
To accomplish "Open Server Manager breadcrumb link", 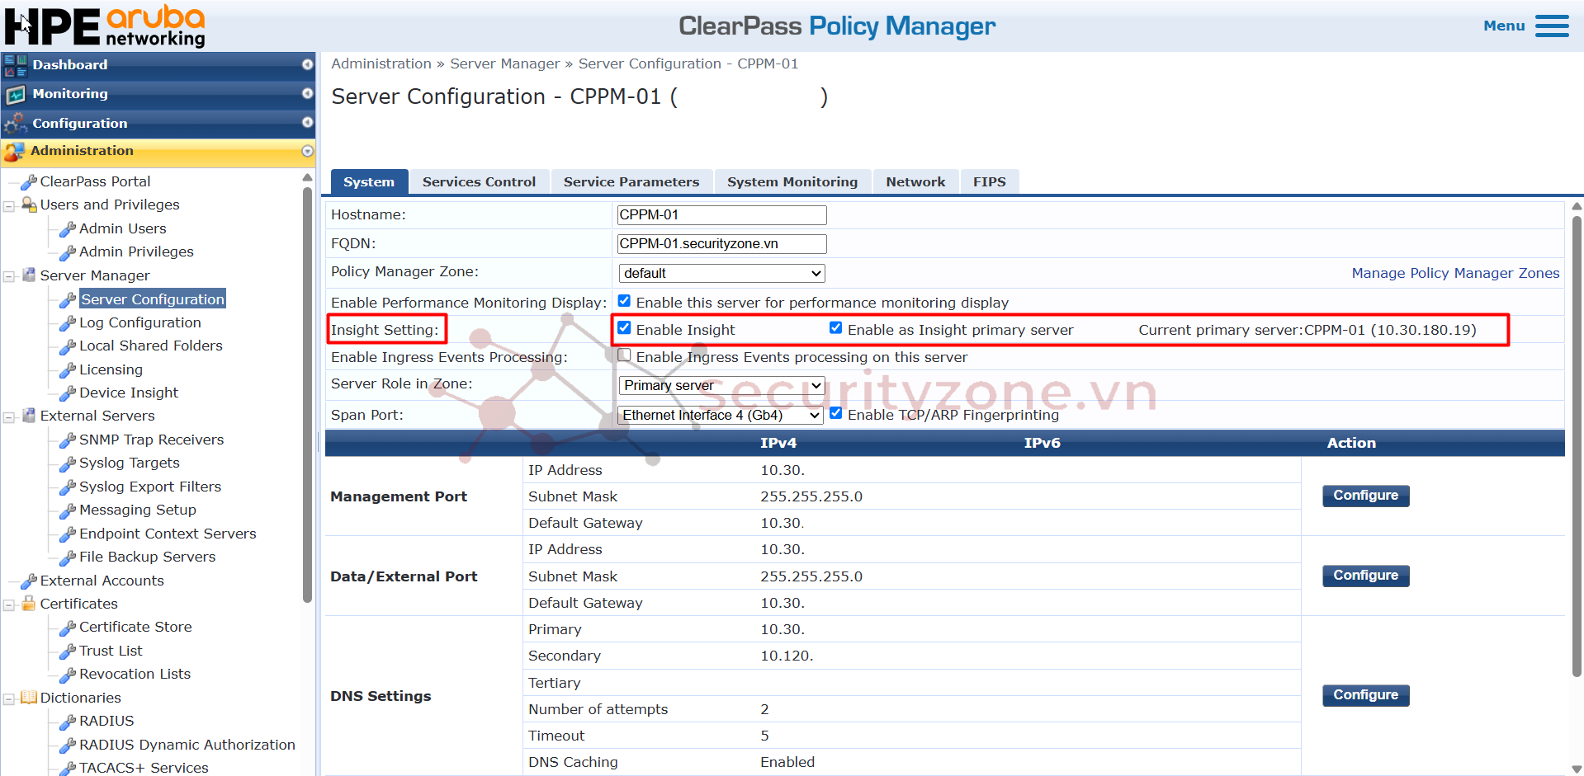I will pos(504,63).
